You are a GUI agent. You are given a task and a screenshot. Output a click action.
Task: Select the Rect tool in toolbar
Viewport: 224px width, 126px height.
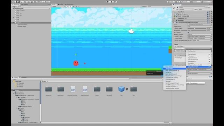[x=29, y=2]
